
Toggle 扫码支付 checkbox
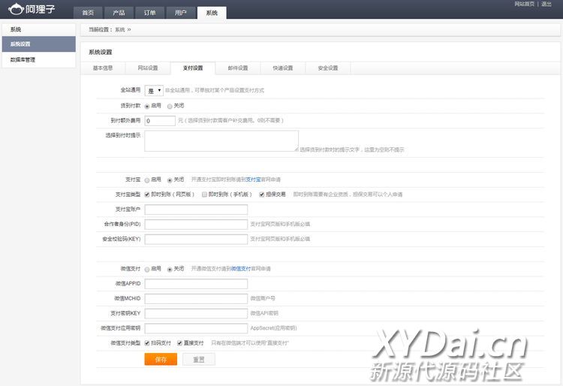147,343
